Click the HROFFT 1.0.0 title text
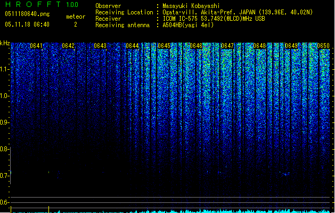Viewport: 335px width, 213px height. coord(42,4)
